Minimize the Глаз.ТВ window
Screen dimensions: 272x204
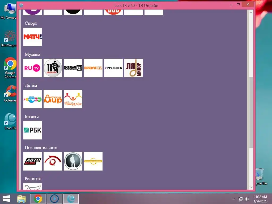coord(231,5)
